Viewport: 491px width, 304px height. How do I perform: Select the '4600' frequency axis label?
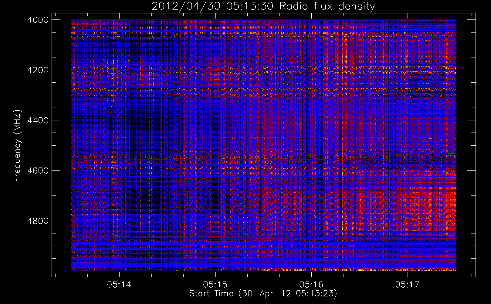(x=38, y=171)
